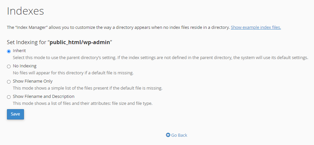This screenshot has height=145, width=314.
Task: Choose the No Indexing radio option
Action: (x=9, y=66)
